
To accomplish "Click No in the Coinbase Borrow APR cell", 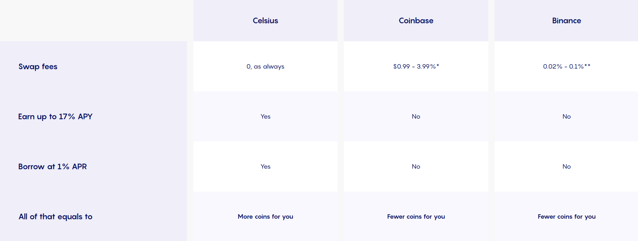I will 416,166.
